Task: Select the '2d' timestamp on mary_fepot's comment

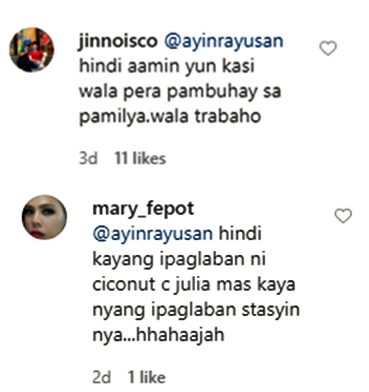Action: click(101, 377)
